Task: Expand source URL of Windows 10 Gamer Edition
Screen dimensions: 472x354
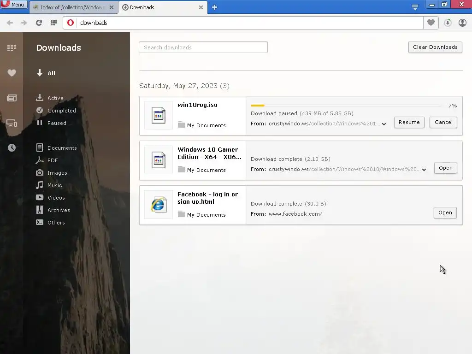Action: click(424, 170)
